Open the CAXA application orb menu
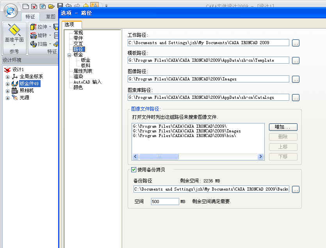This screenshot has width=326, height=248. (x=11, y=11)
